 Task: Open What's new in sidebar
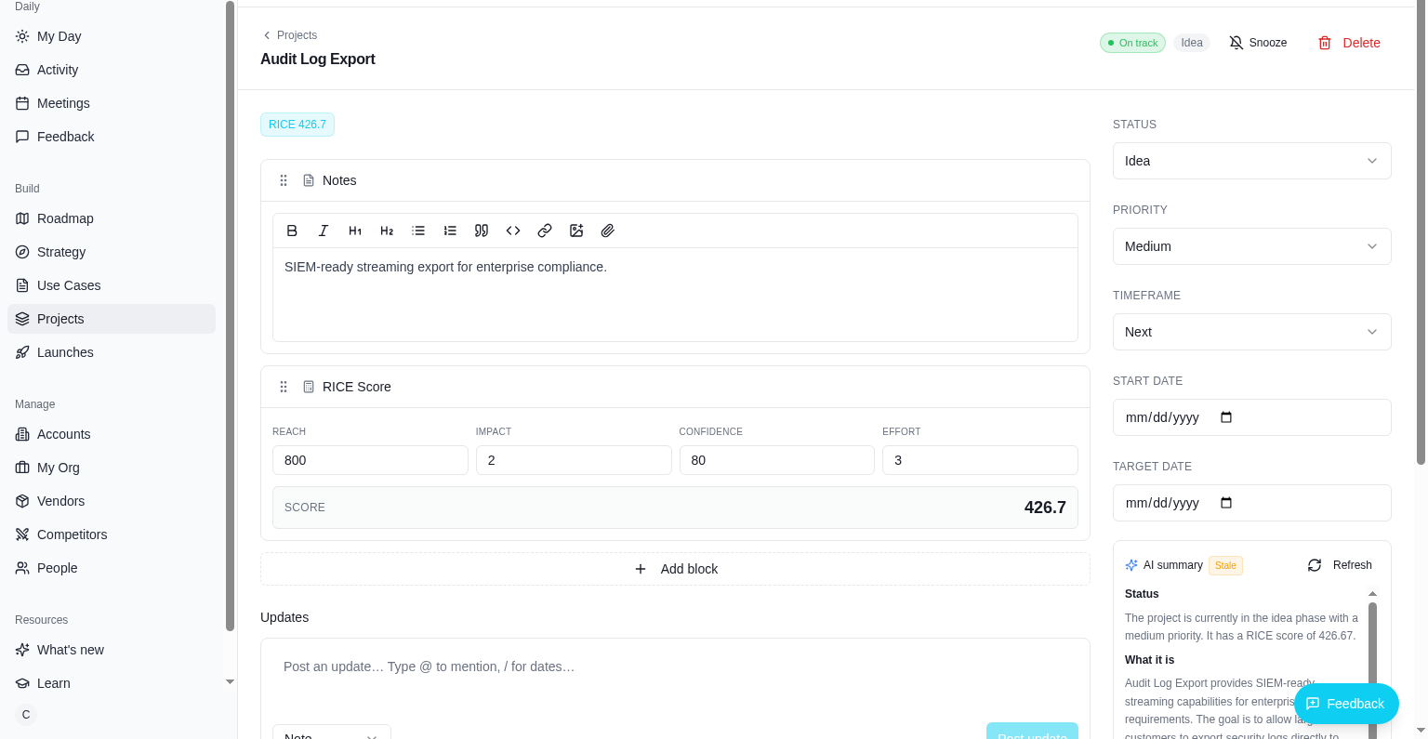point(112,650)
